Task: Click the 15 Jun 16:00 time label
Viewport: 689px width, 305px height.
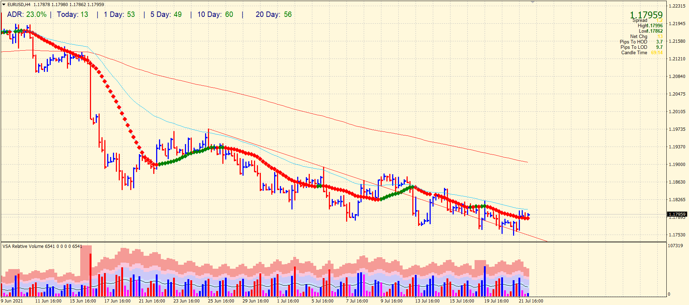Action: pos(83,301)
